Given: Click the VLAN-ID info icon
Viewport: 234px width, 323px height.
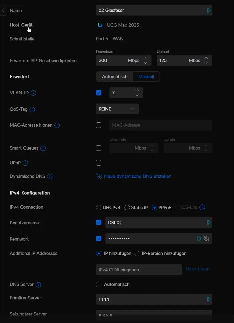Looking at the screenshot, I should click(x=33, y=93).
